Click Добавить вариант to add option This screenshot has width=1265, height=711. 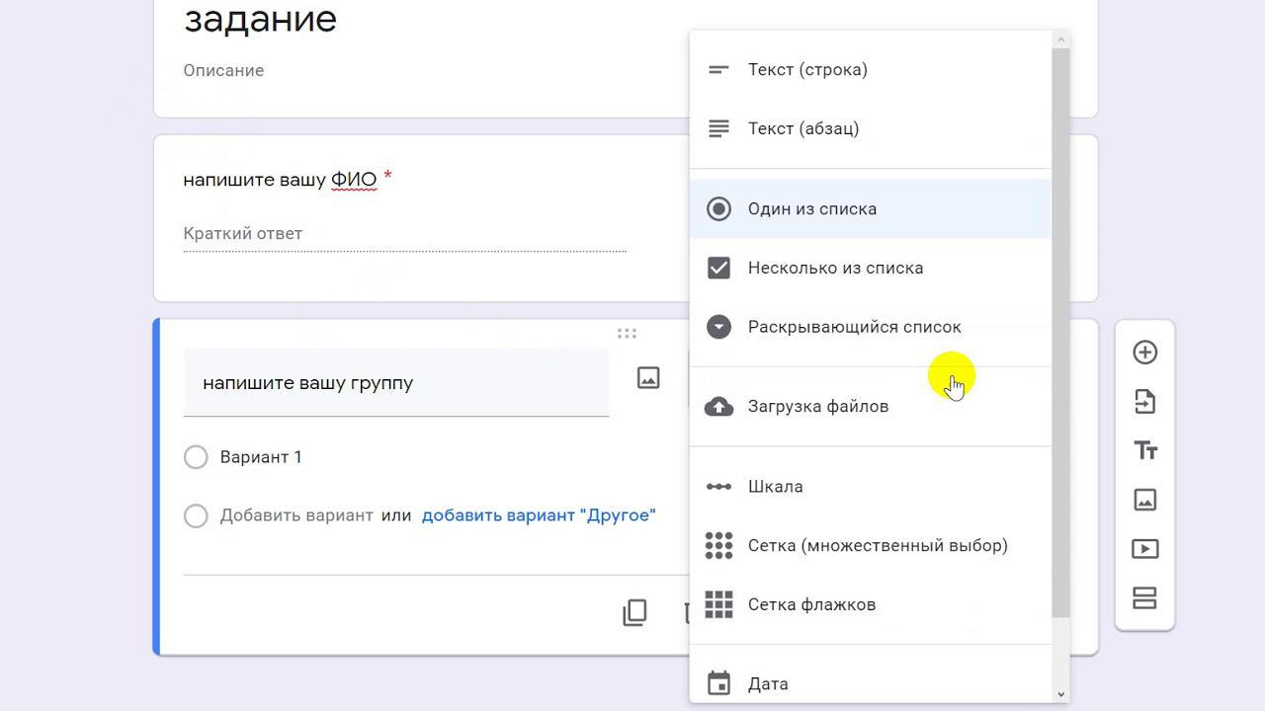tap(296, 515)
